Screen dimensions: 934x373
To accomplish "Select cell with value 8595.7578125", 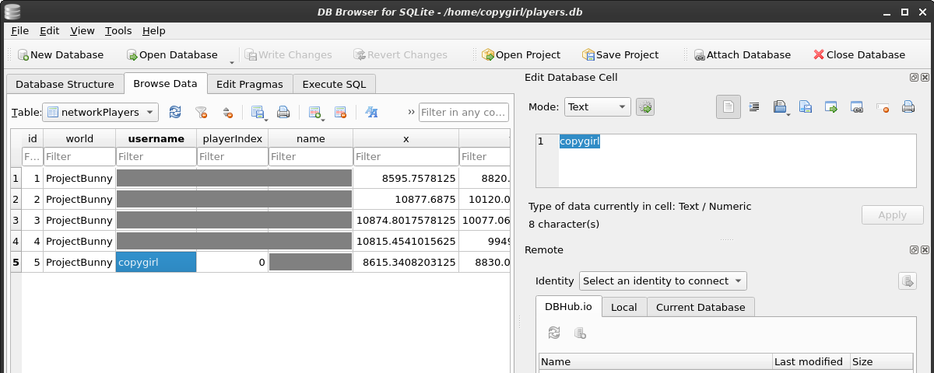I will tap(406, 178).
